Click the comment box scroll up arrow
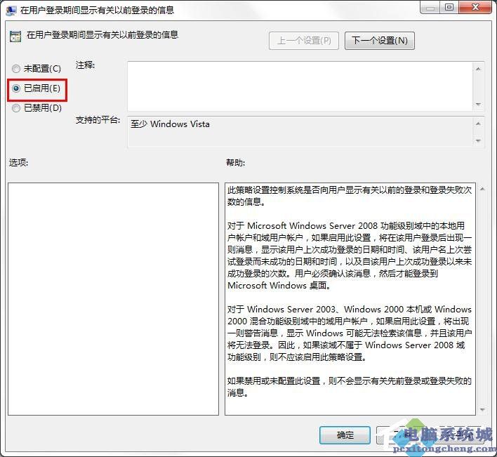Screen dimensions: 497x457 click(x=478, y=69)
